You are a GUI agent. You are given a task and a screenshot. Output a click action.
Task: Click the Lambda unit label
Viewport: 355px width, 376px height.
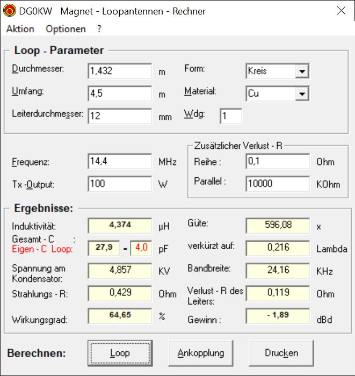[x=332, y=249]
